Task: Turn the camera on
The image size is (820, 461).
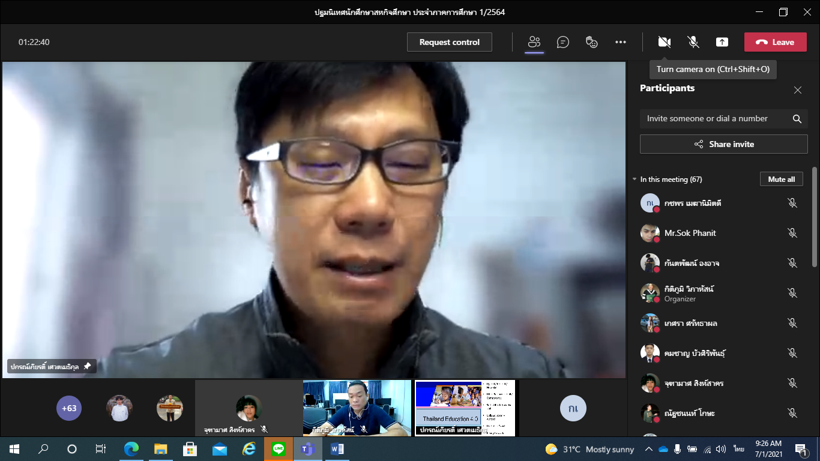Action: pyautogui.click(x=664, y=42)
